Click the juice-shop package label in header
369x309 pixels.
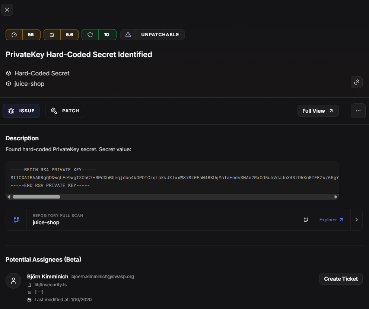[29, 84]
